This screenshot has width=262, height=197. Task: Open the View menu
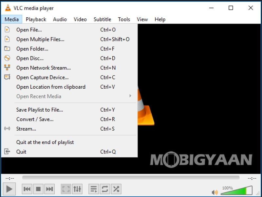[142, 19]
